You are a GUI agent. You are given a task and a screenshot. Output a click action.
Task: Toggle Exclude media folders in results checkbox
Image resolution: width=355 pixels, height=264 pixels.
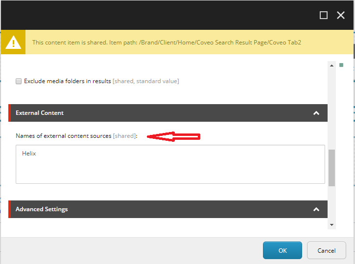click(19, 81)
